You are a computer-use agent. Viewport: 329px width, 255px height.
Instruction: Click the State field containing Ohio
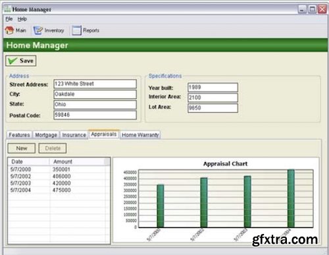pos(95,105)
